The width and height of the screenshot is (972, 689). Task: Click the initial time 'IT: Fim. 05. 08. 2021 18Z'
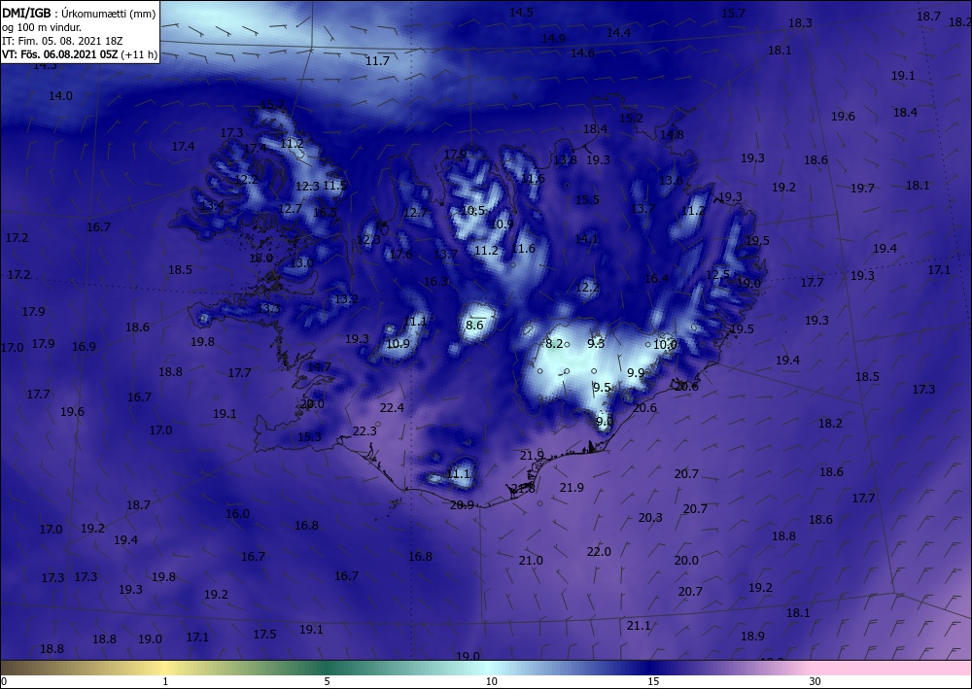[62, 41]
